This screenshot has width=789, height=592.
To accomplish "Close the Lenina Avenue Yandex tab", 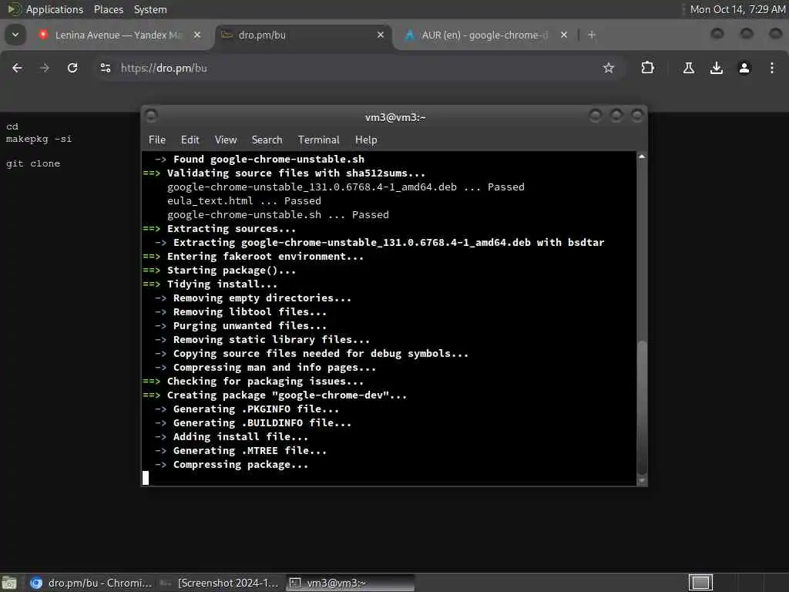I will pyautogui.click(x=197, y=35).
